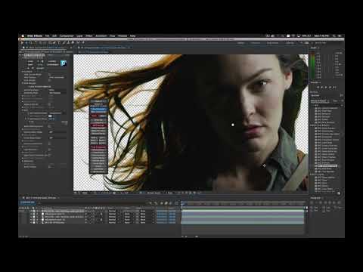Switch to Libraries workspace
The height and width of the screenshot is (272, 363).
coord(290,43)
